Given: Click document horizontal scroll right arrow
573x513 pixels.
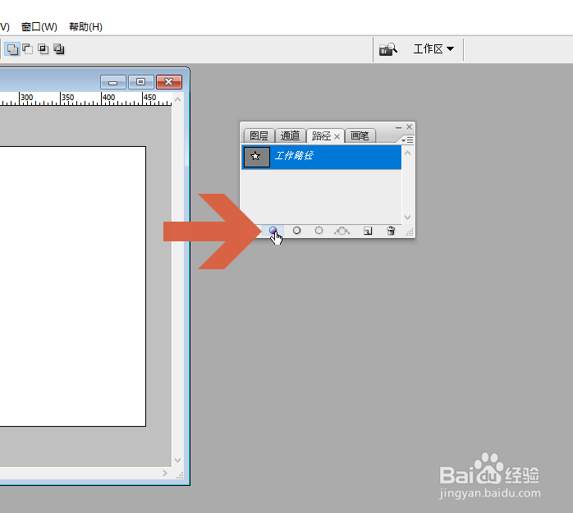Looking at the screenshot, I should point(165,473).
